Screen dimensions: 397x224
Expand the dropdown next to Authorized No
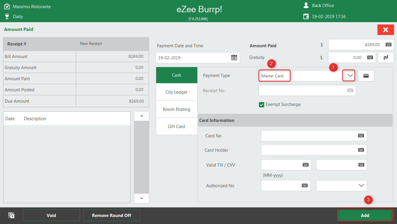pos(361,185)
